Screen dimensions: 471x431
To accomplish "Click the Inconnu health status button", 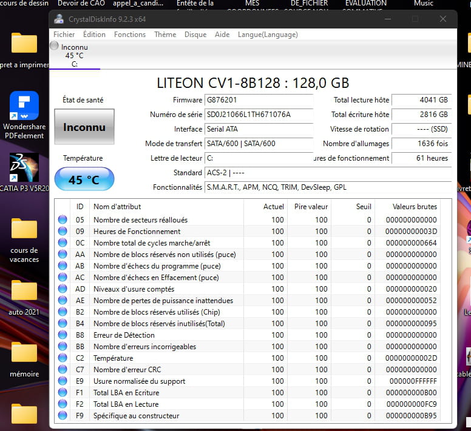I will click(x=84, y=127).
